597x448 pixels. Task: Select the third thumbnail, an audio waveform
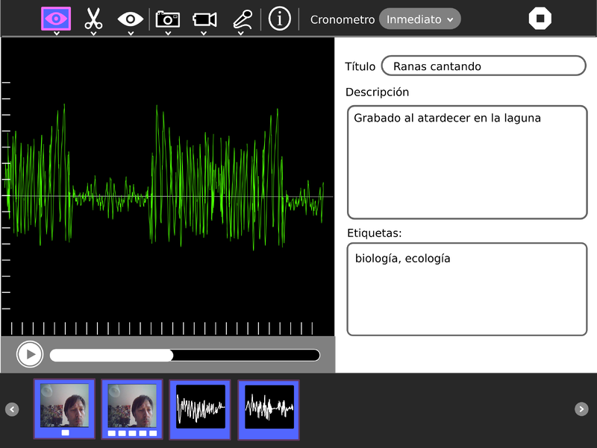(200, 408)
